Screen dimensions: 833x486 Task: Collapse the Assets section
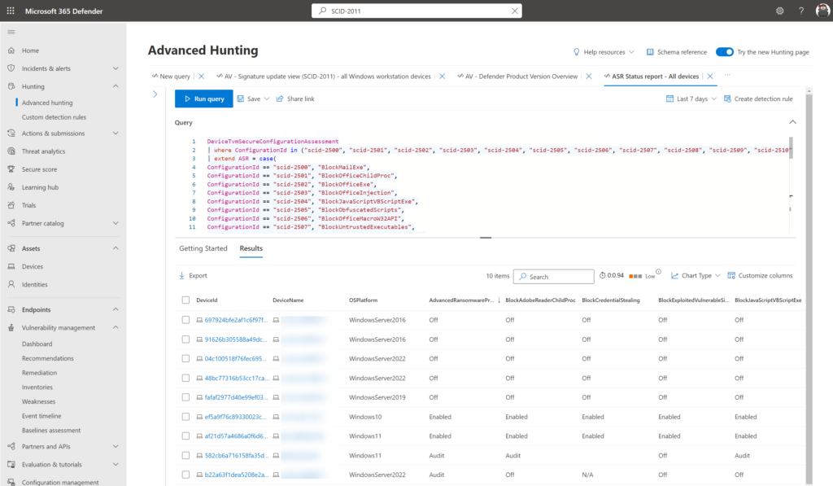click(x=116, y=248)
